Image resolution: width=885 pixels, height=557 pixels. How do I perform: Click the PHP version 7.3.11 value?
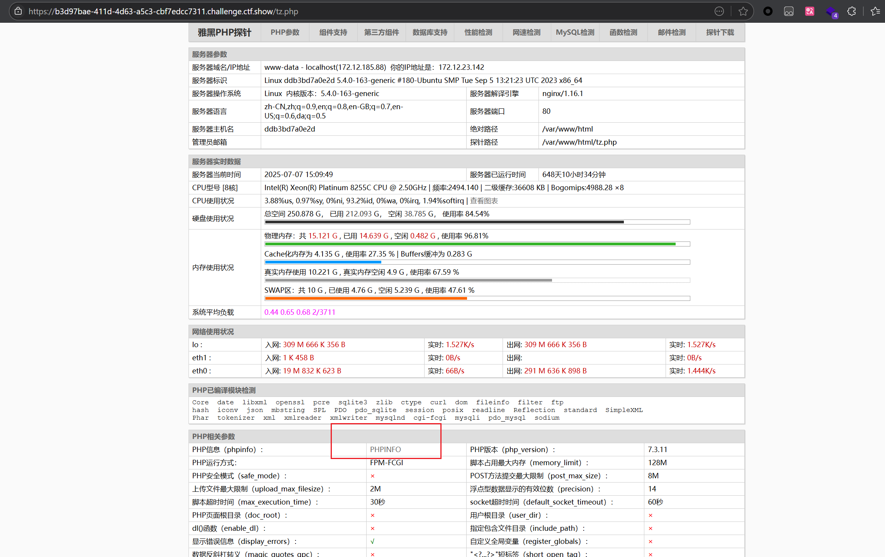tap(657, 449)
